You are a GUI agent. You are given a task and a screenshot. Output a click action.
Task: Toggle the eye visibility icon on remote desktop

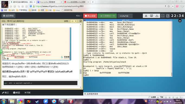tap(180, 21)
